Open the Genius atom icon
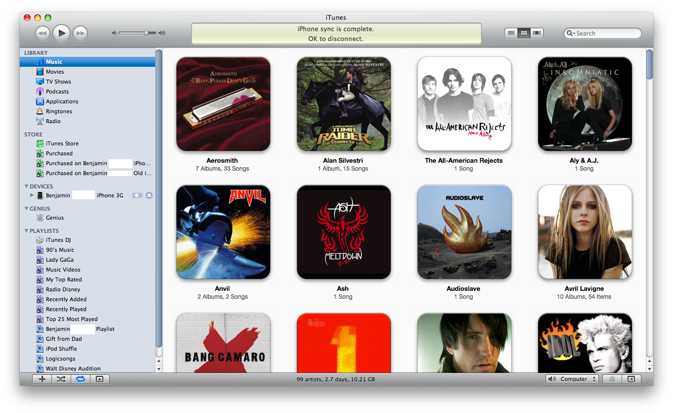This screenshot has width=673, height=413. coord(40,218)
